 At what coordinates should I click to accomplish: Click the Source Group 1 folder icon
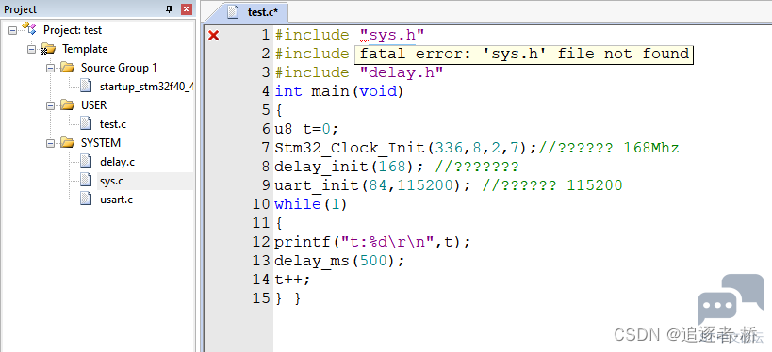(x=67, y=68)
